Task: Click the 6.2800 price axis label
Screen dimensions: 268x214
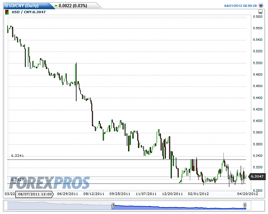Action: pos(258,190)
